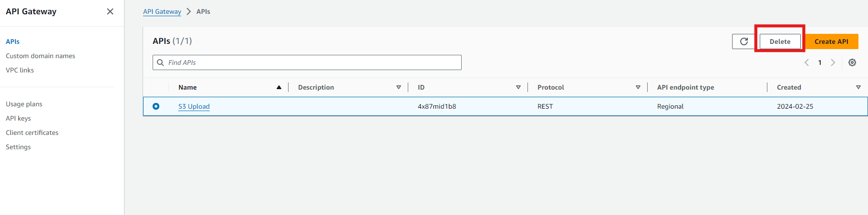Navigate to VPC links
This screenshot has width=868, height=215.
pyautogui.click(x=20, y=70)
